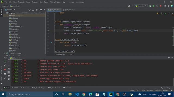Open the Event Log
The height and width of the screenshot is (97, 174).
click(166, 88)
